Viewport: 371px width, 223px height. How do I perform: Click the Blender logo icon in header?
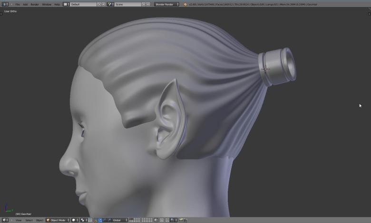pyautogui.click(x=185, y=4)
